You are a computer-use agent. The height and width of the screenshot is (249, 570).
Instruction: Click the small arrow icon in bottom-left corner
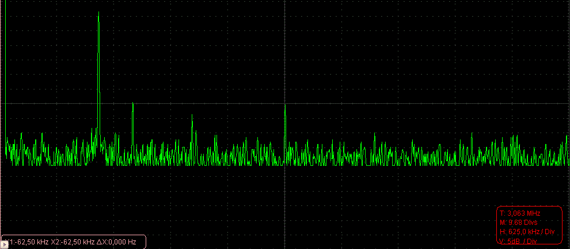pyautogui.click(x=6, y=243)
